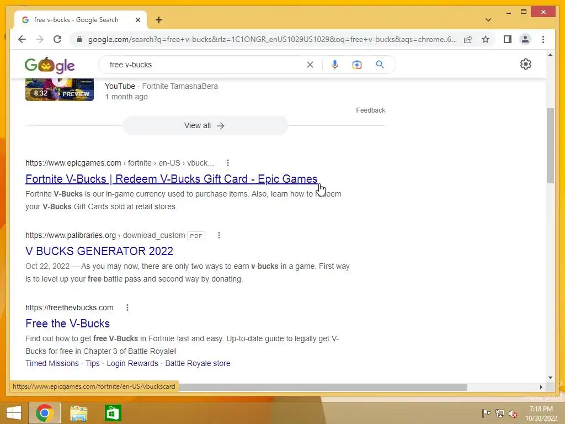Image resolution: width=565 pixels, height=424 pixels.
Task: Open the 'Free the V-Bucks' result
Action: click(x=67, y=324)
